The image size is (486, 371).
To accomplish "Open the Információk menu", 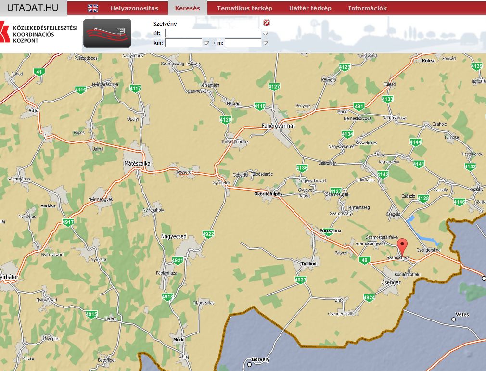I will point(368,8).
